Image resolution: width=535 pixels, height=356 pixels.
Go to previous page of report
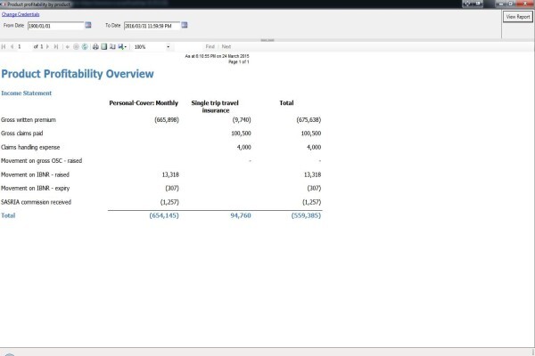tap(12, 46)
